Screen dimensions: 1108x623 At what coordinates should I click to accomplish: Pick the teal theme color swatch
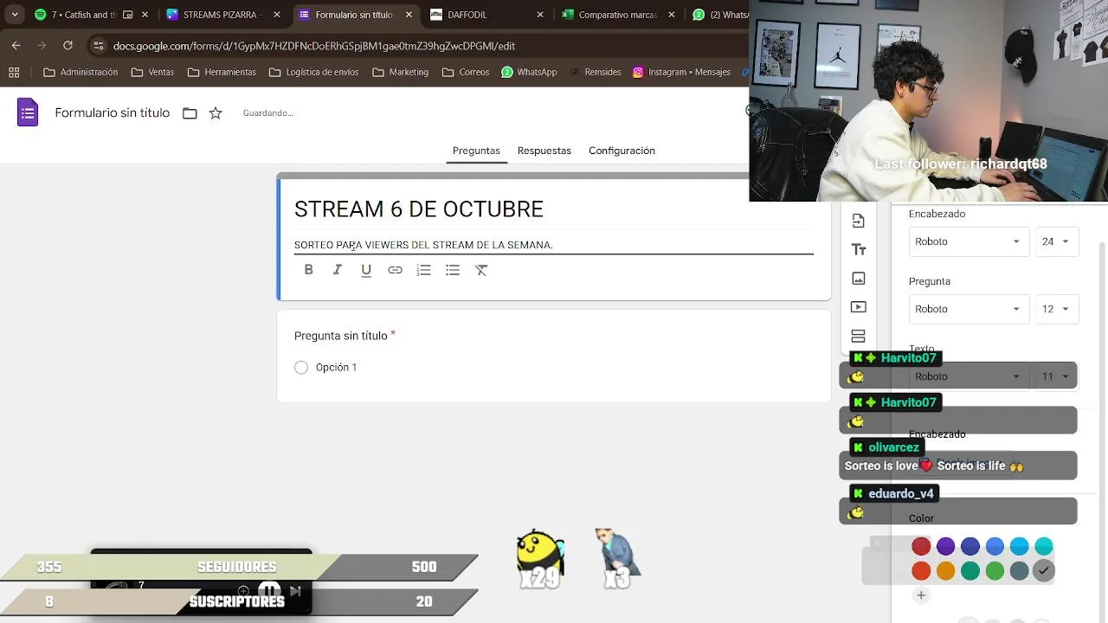coord(970,571)
